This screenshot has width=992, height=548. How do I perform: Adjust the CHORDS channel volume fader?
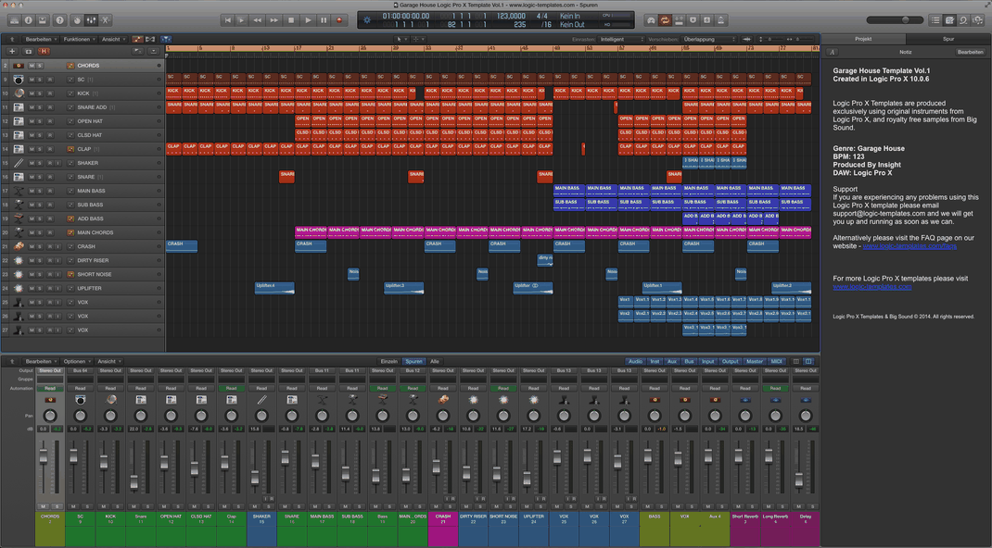pyautogui.click(x=44, y=455)
